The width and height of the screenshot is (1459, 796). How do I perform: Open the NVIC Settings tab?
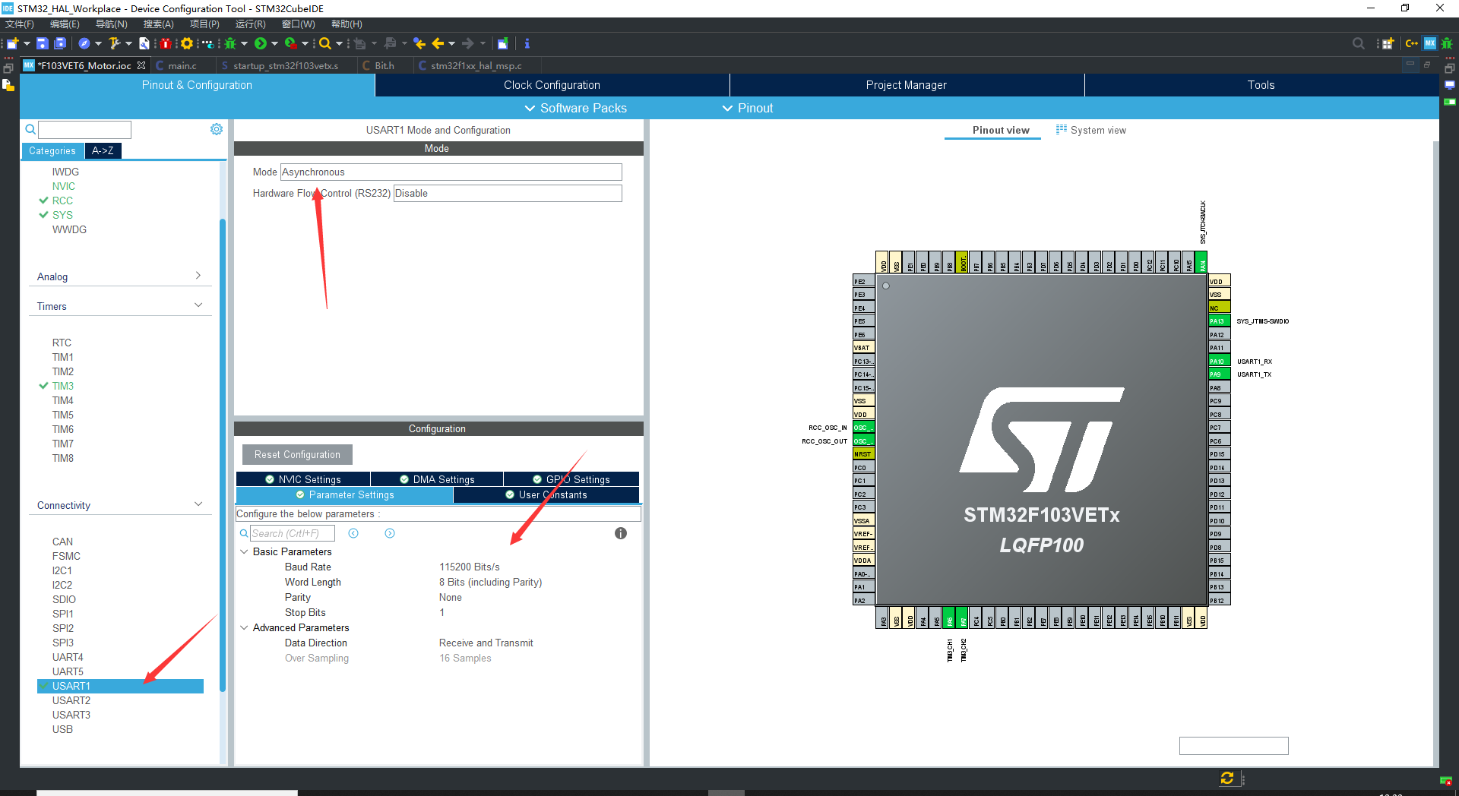tap(303, 479)
